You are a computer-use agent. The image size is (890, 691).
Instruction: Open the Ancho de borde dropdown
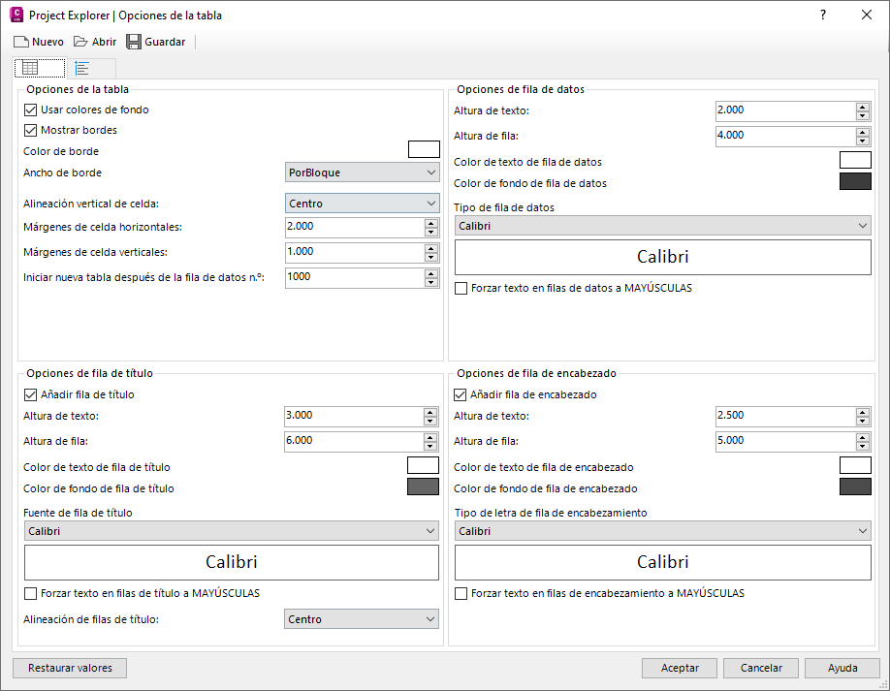tap(363, 173)
